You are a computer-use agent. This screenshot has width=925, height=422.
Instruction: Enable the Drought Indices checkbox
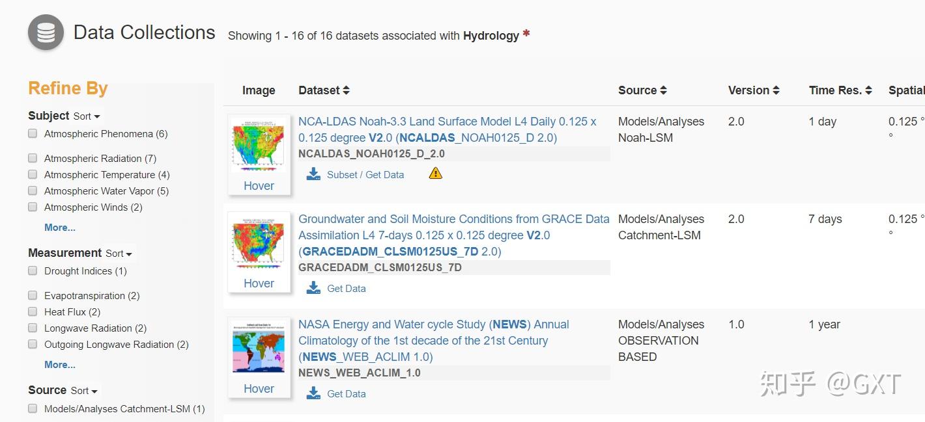[33, 271]
